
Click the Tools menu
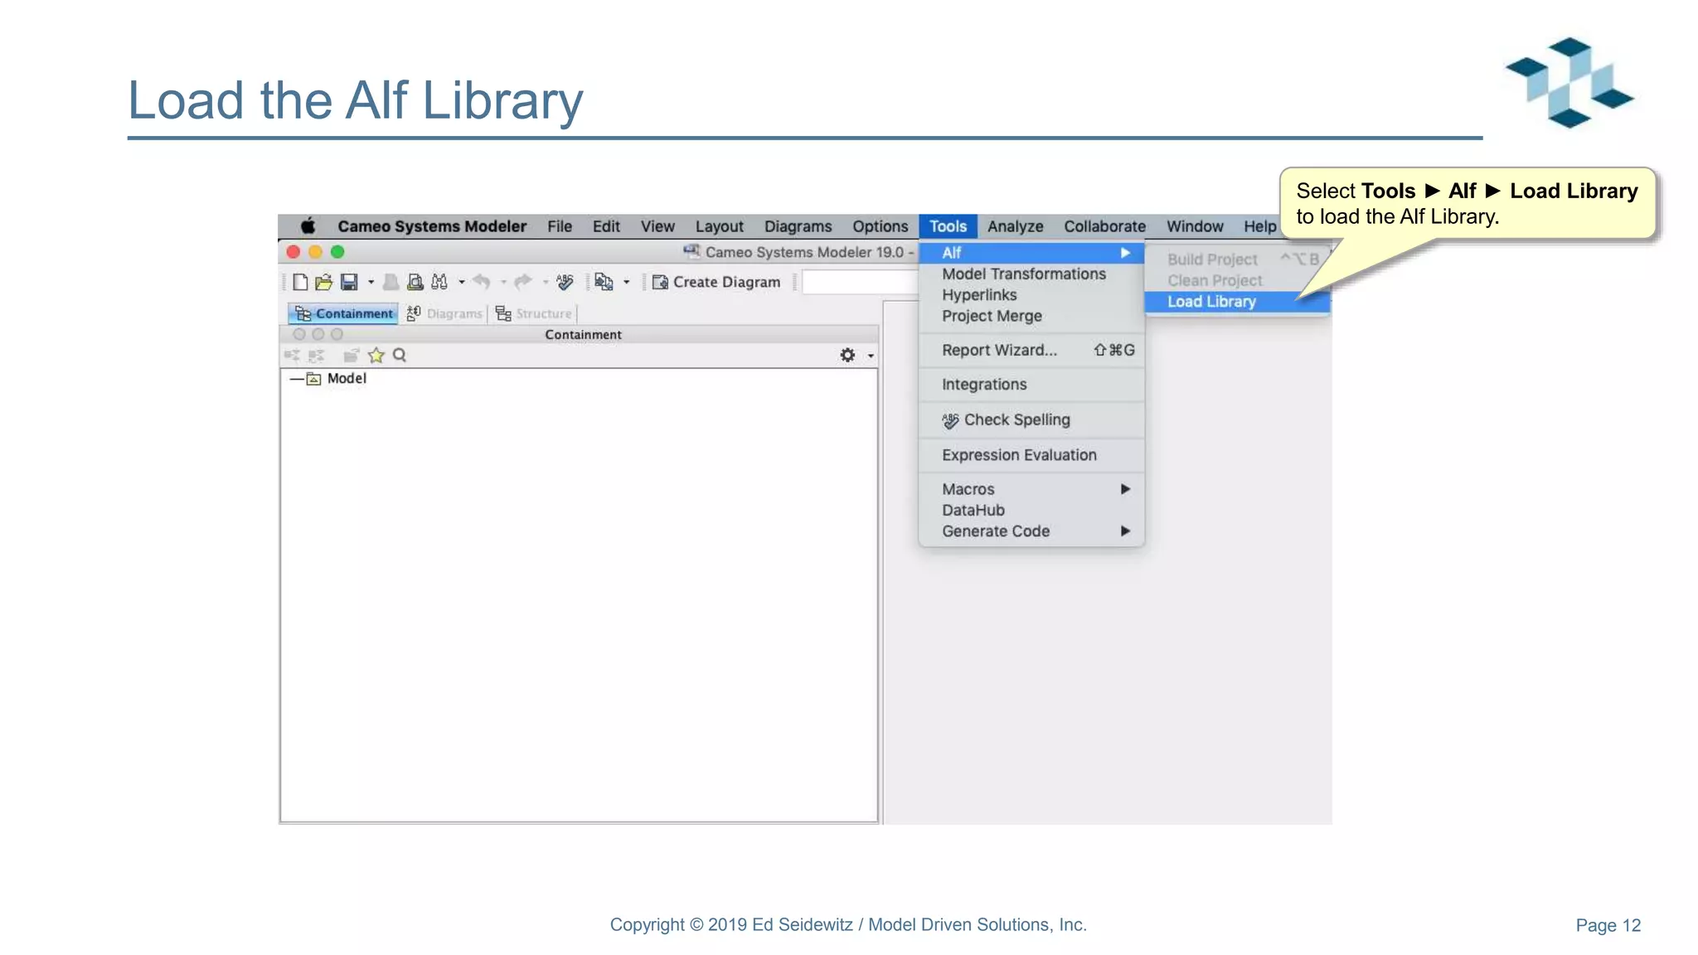pos(948,226)
